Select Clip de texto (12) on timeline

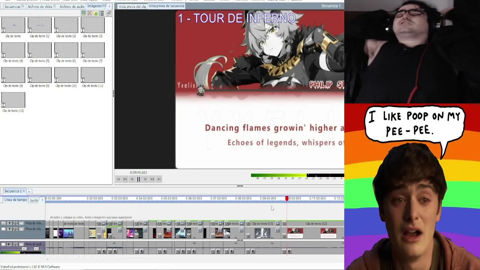click(x=316, y=223)
